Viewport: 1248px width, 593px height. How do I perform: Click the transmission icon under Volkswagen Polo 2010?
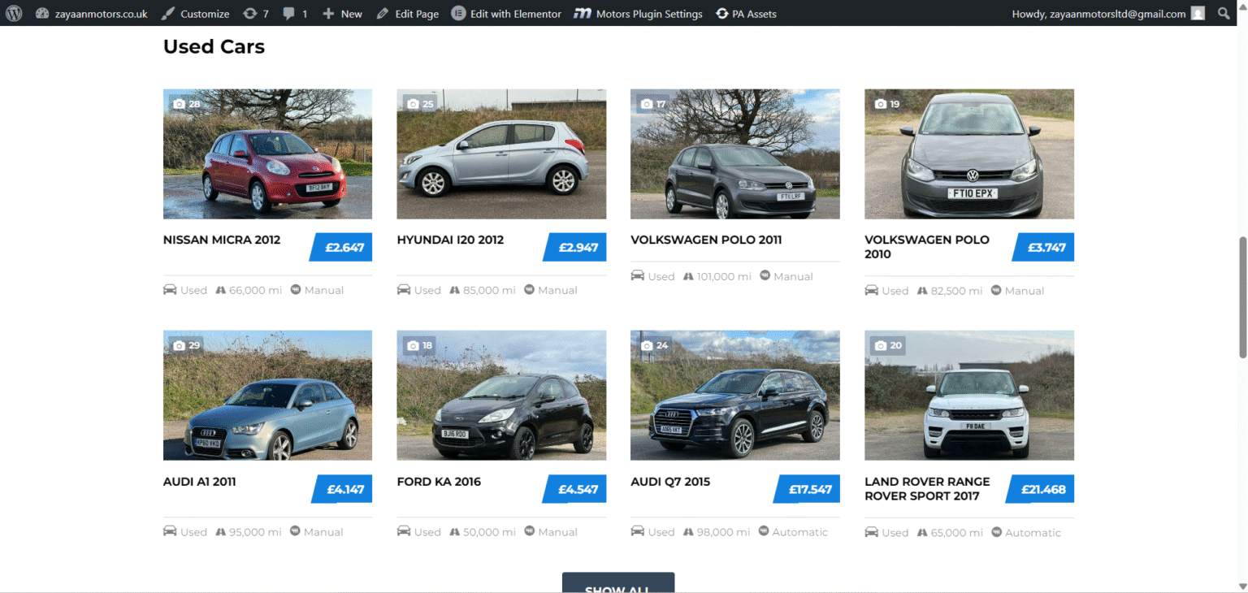pyautogui.click(x=996, y=290)
